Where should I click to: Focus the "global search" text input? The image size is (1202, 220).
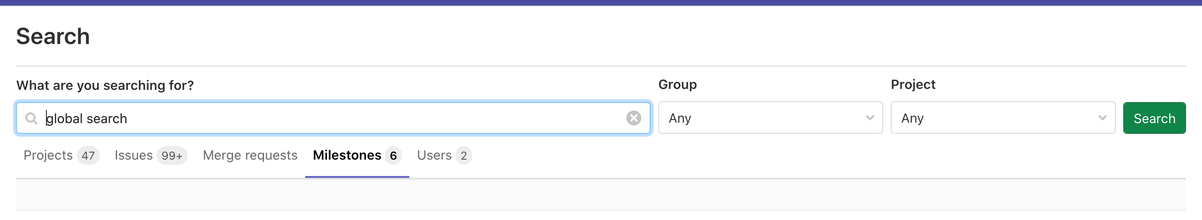(328, 118)
